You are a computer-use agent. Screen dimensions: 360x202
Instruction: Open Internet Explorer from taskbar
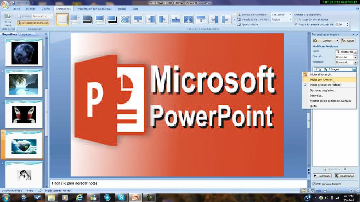pyautogui.click(x=79, y=198)
